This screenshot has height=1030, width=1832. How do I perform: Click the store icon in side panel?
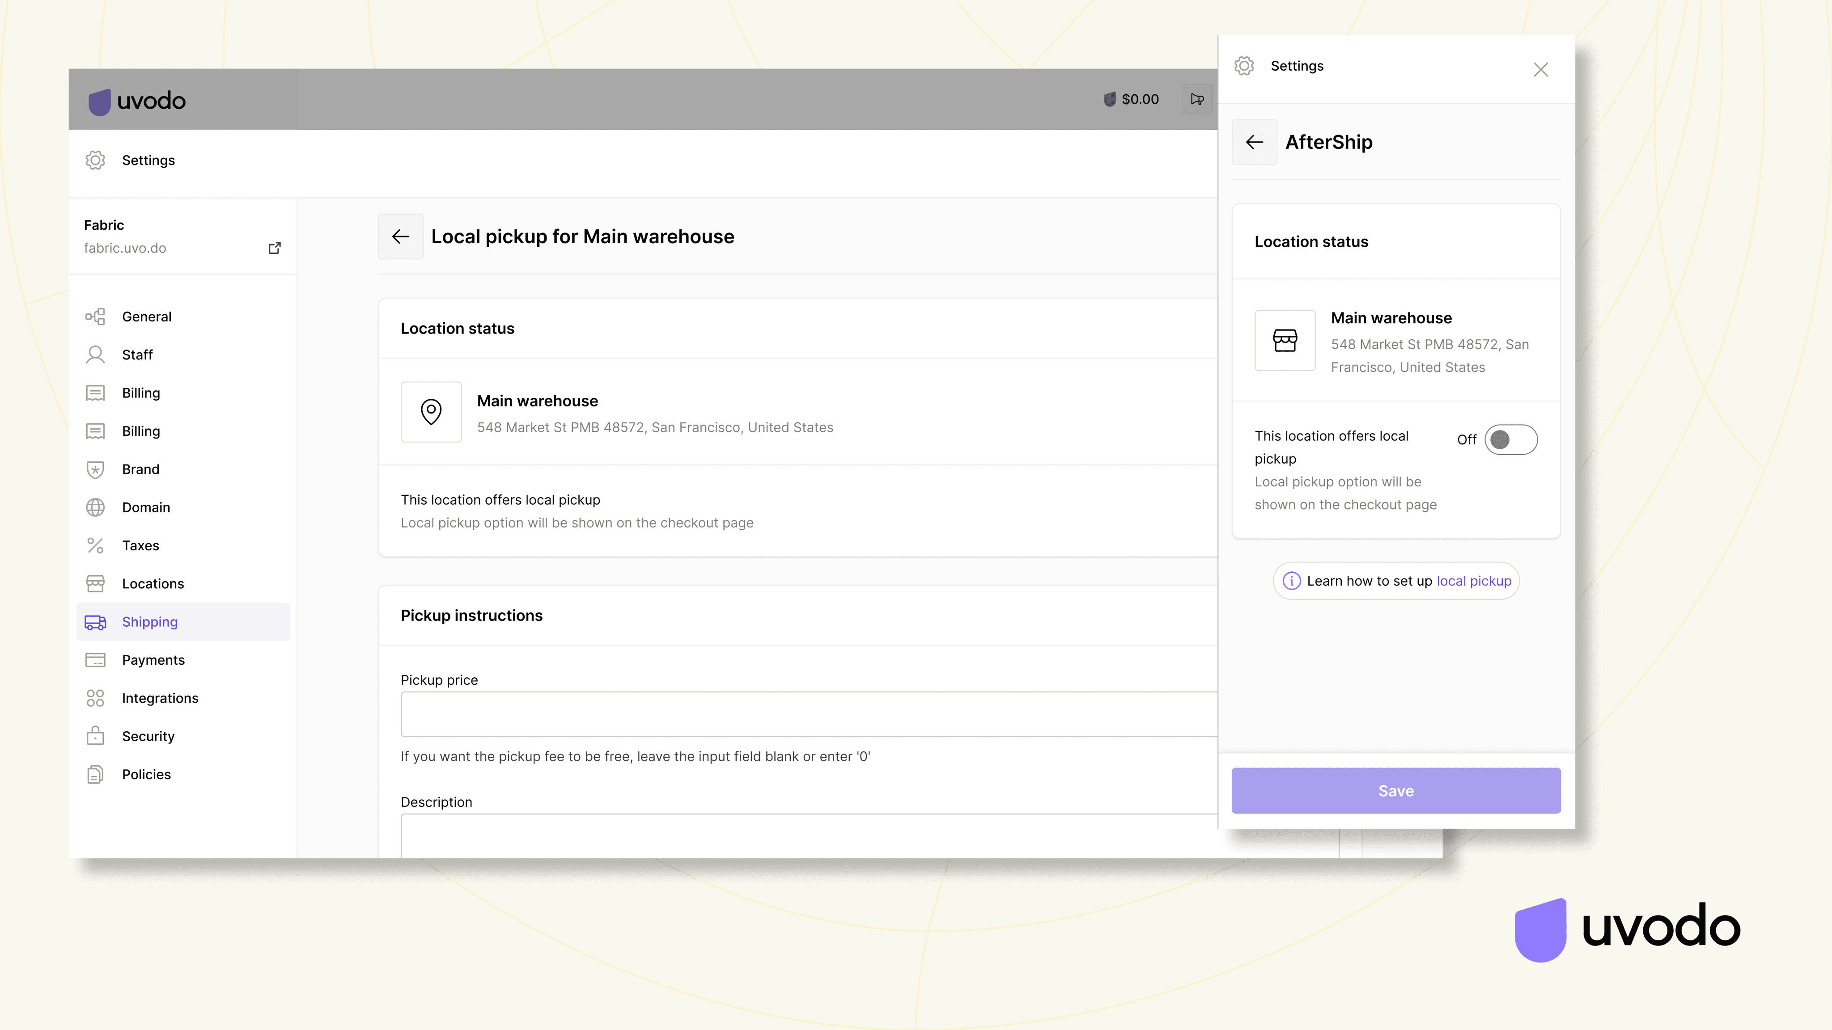click(1285, 341)
